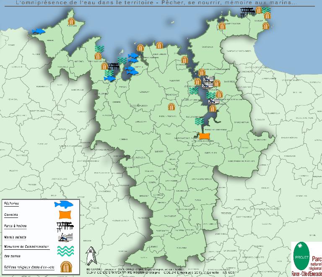
Task: Select the Parcs à huîtres legend text
Action: click(x=16, y=226)
